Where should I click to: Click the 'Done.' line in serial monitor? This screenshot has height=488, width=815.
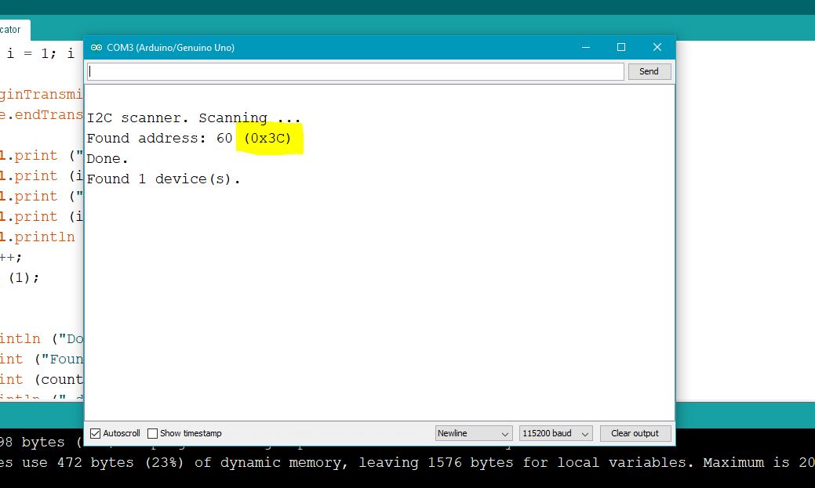[x=107, y=158]
